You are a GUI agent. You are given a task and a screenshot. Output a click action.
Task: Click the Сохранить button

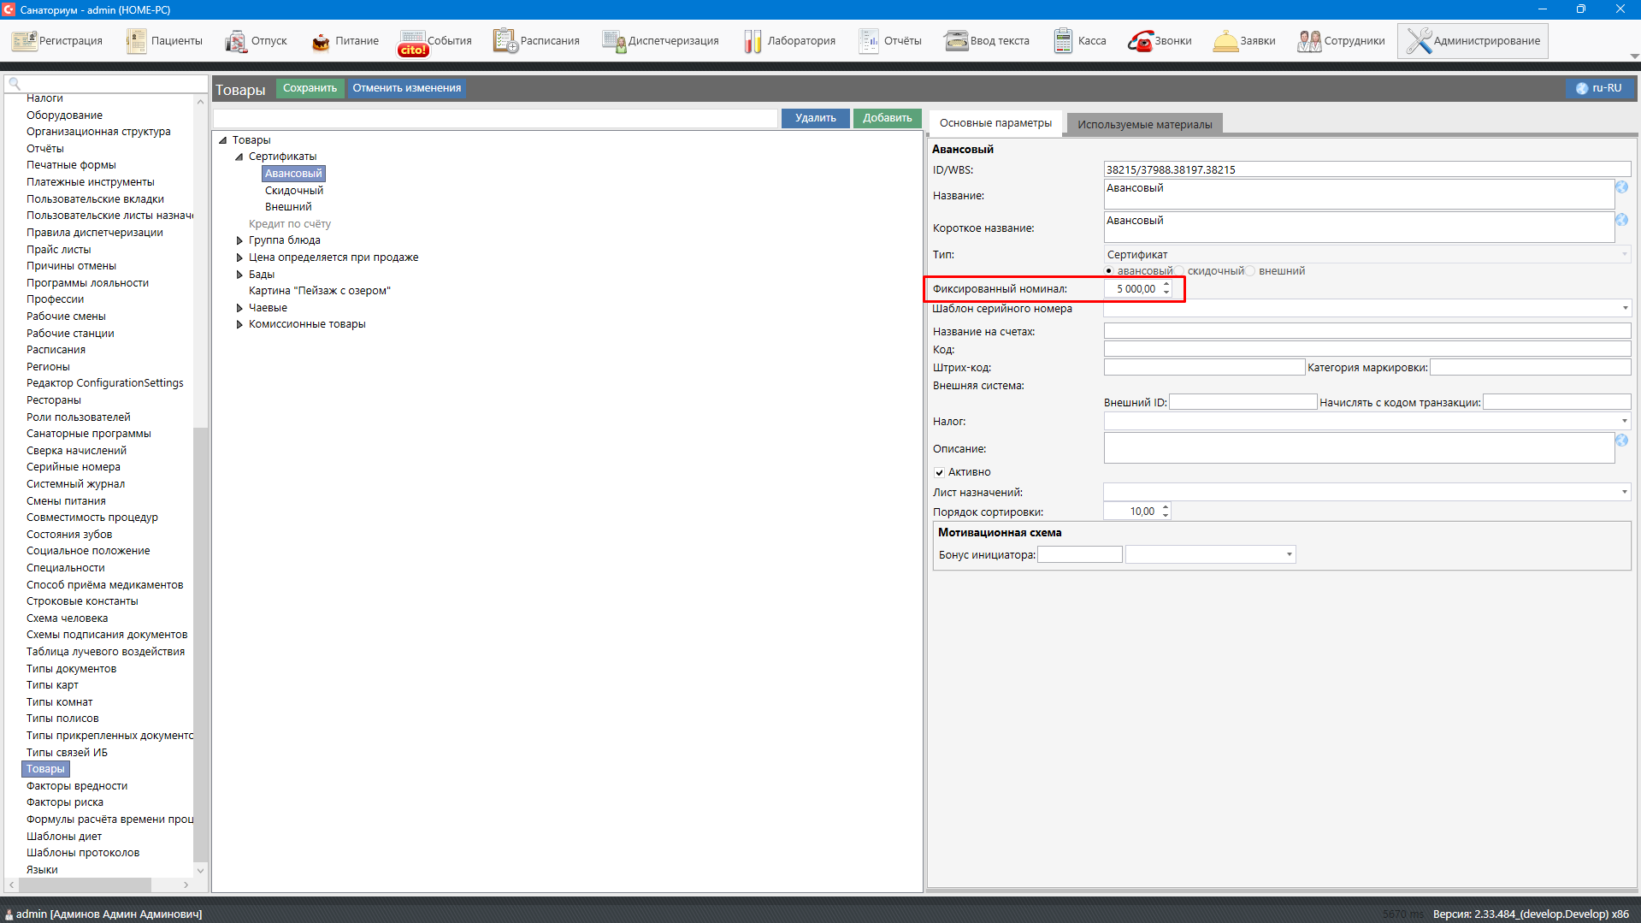point(310,88)
